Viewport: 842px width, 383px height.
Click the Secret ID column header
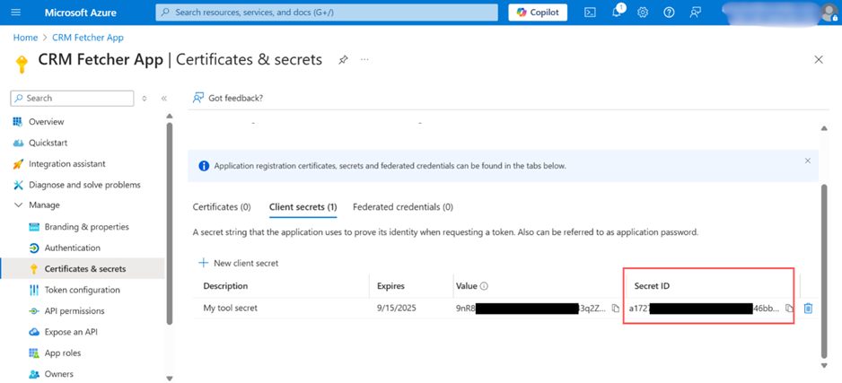(x=652, y=286)
